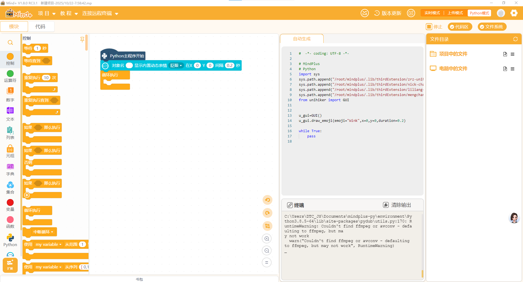Pin the block palette panel
Viewport: 523px width, 282px height.
pyautogui.click(x=82, y=39)
